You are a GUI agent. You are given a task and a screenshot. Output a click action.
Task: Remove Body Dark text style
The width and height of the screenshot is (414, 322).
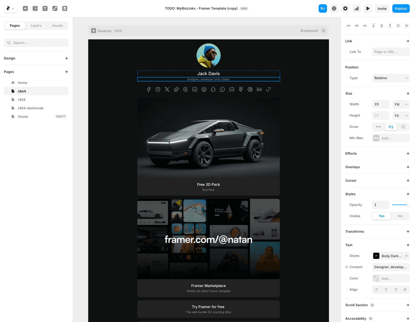point(406,256)
